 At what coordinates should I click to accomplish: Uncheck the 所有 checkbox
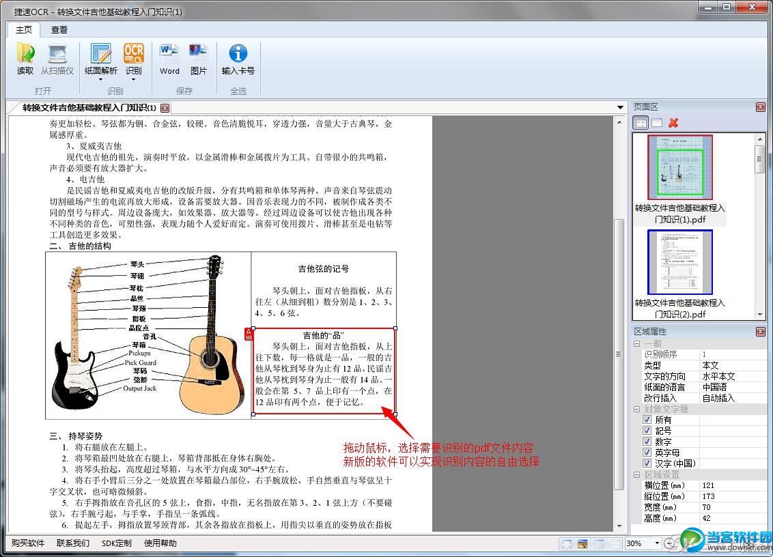click(647, 420)
